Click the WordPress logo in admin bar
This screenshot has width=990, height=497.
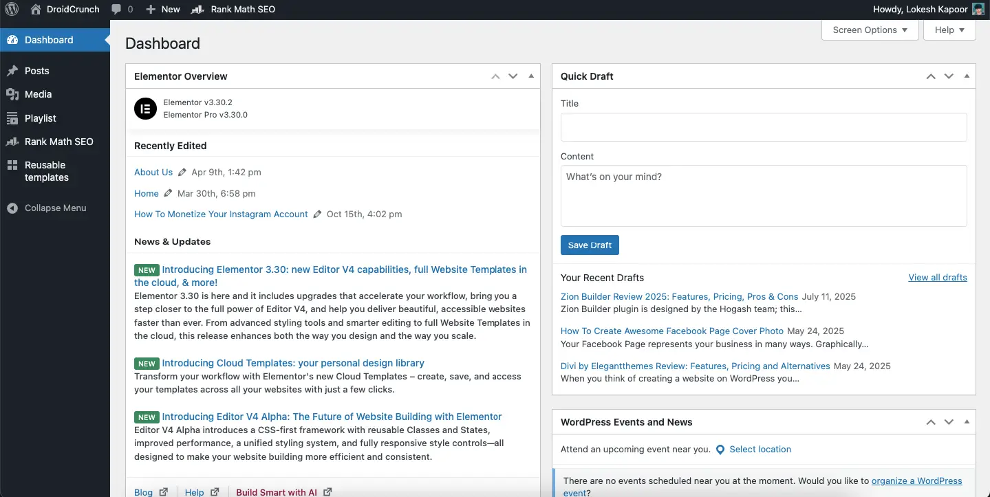tap(12, 10)
